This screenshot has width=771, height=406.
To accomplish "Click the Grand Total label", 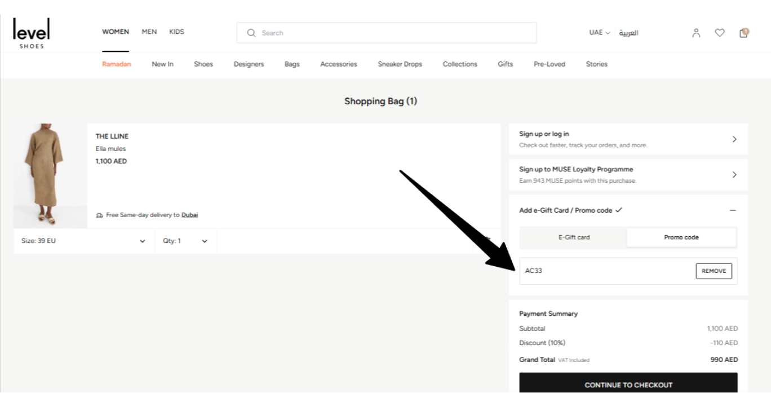I will pos(537,359).
